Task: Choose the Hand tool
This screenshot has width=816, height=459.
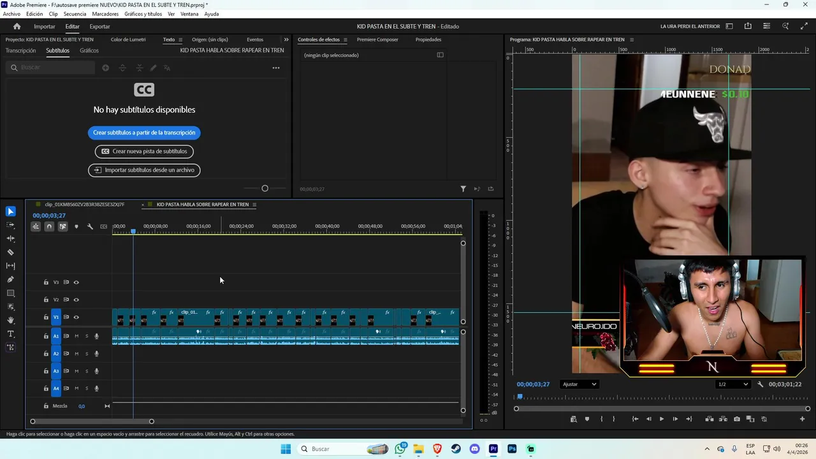Action: click(11, 320)
